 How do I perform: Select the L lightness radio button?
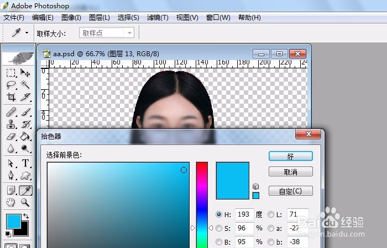[x=271, y=214]
